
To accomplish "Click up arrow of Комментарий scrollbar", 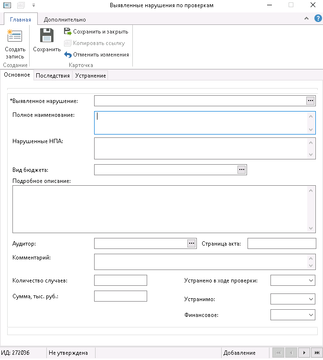I will [311, 259].
